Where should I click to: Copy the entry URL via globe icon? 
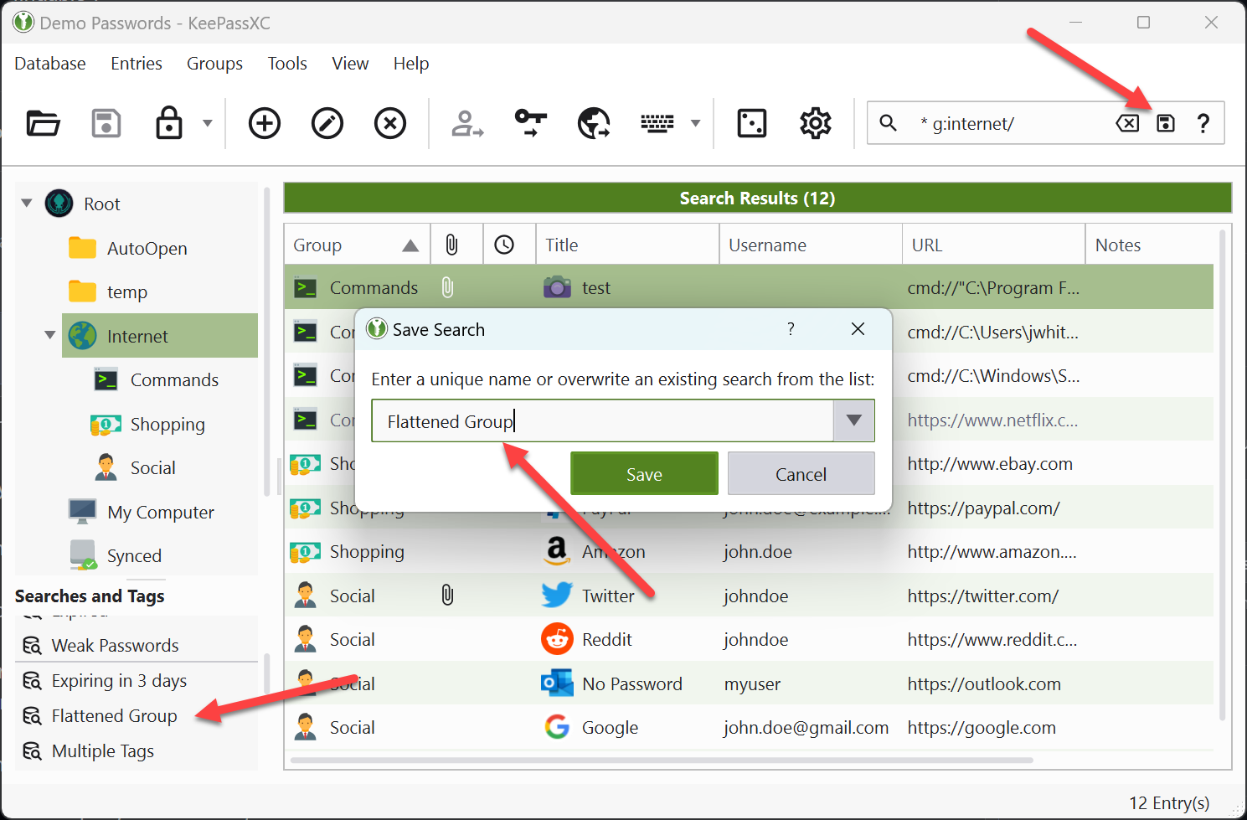594,123
